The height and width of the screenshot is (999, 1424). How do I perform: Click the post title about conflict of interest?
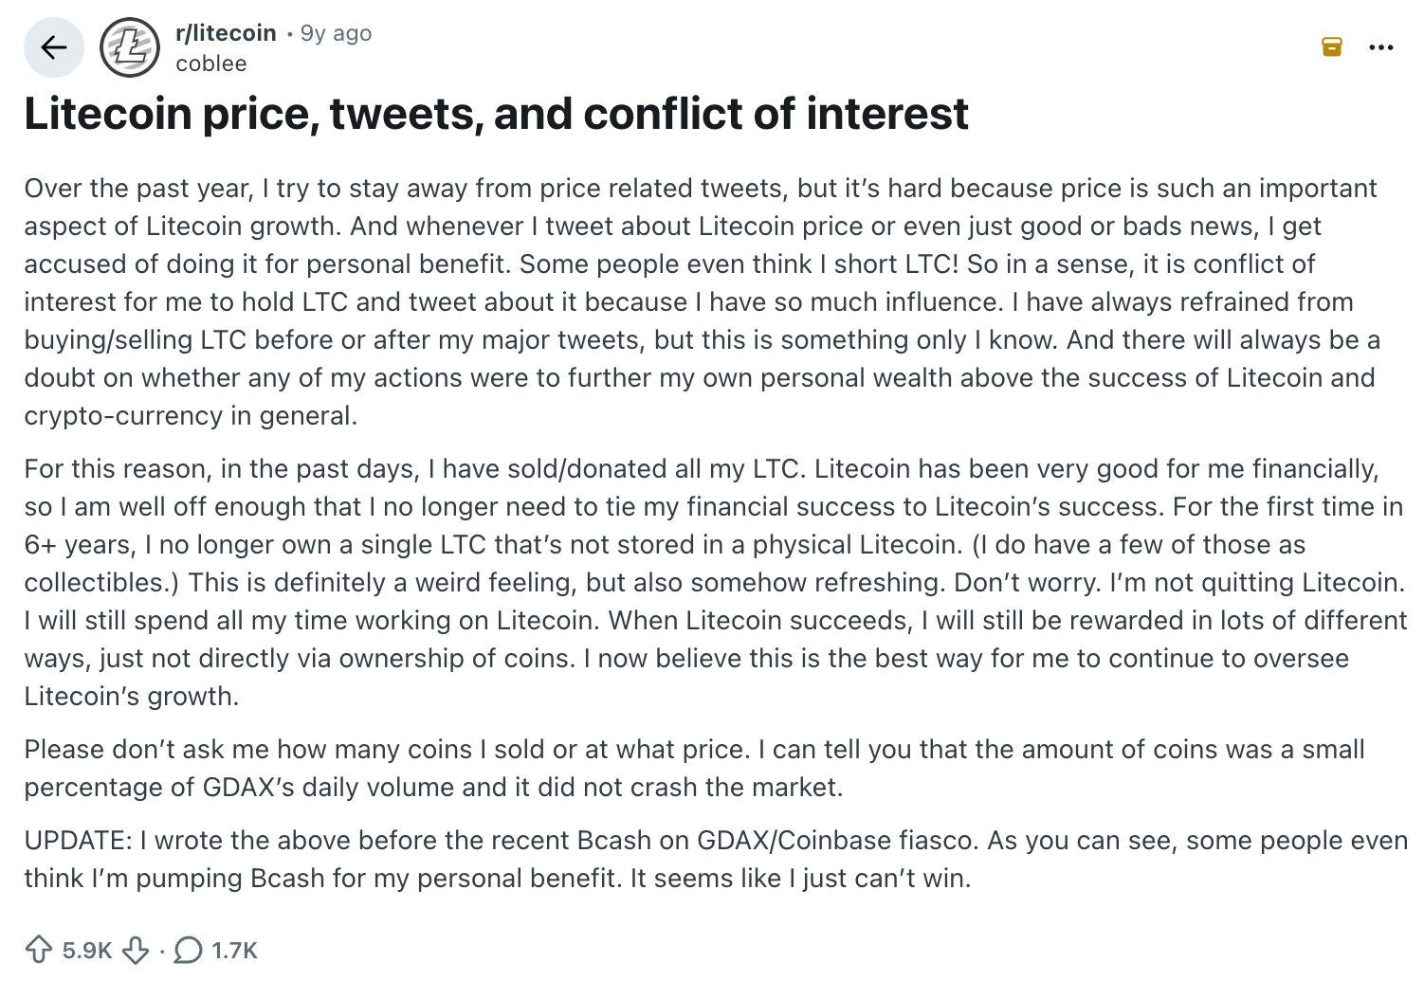click(x=496, y=114)
